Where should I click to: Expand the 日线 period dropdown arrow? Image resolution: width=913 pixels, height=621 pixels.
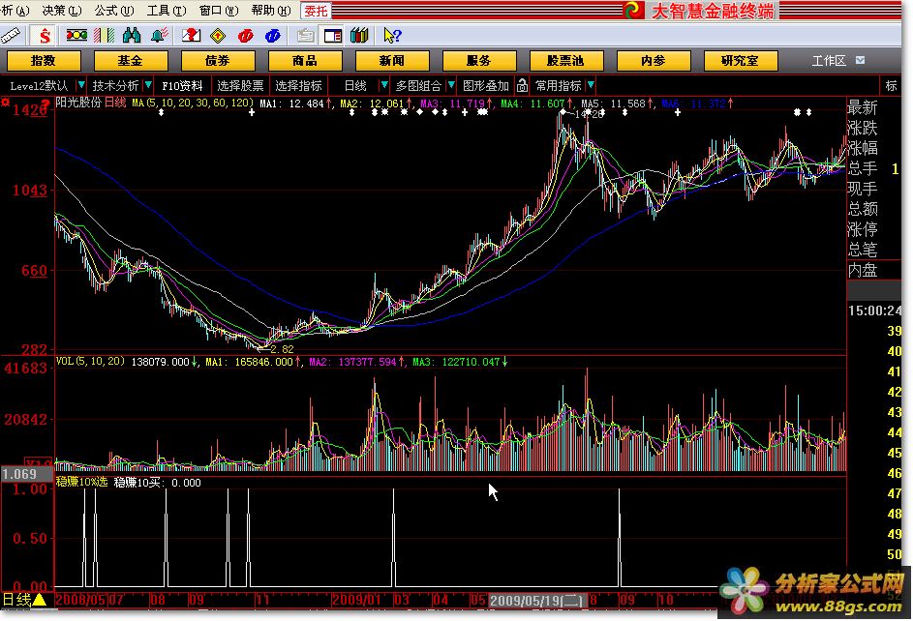click(x=383, y=85)
